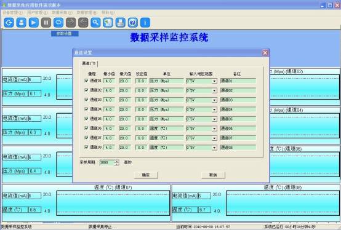
Task: Open the question mark help icon
Action: [133, 22]
